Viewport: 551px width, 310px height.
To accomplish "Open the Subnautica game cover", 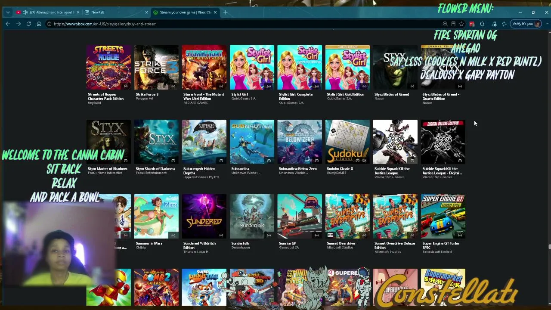I will click(x=252, y=142).
